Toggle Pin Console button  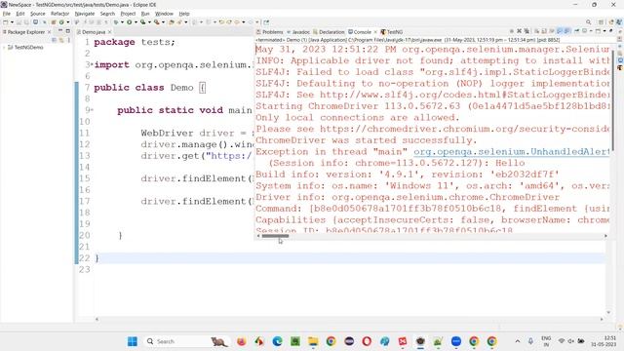point(576,31)
